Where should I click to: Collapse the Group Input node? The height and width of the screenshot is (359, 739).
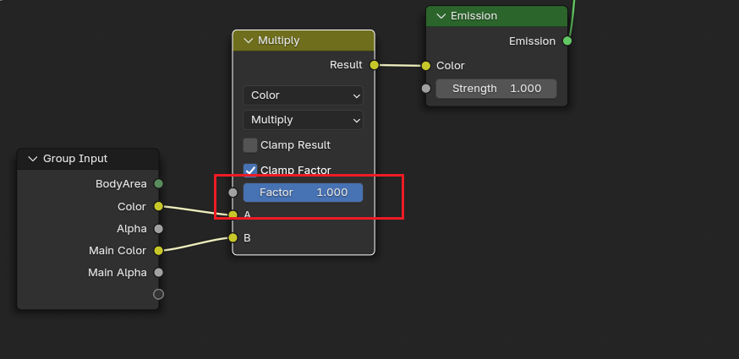pyautogui.click(x=33, y=159)
